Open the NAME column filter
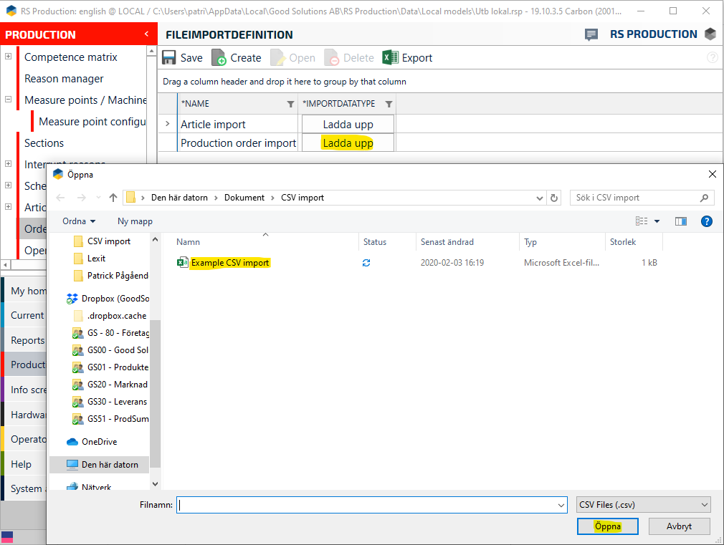 (x=290, y=104)
